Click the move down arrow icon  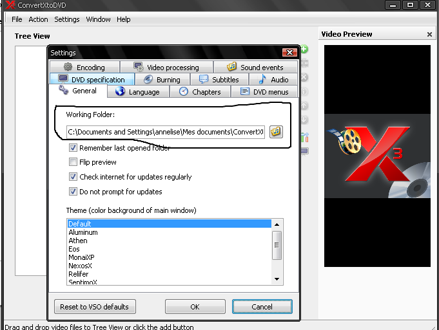click(305, 120)
